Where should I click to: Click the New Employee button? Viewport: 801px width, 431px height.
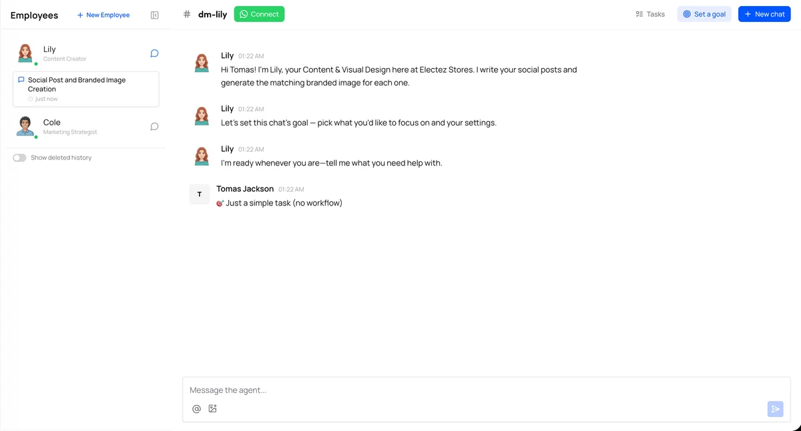[103, 15]
